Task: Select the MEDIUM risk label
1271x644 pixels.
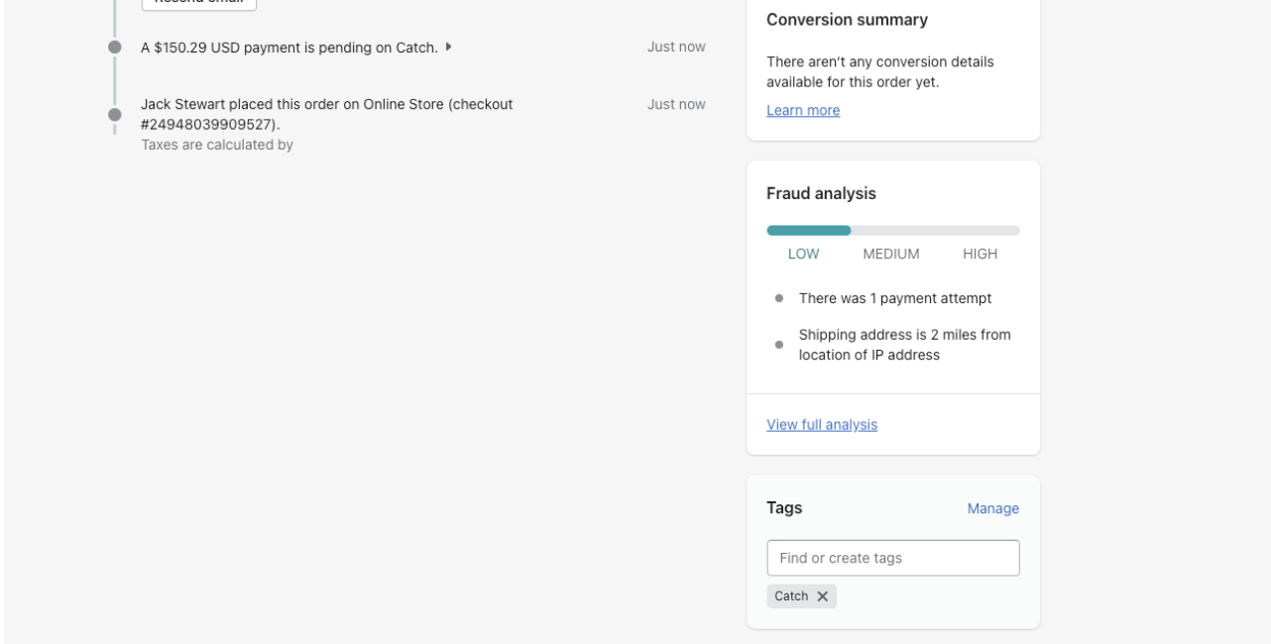Action: point(890,254)
